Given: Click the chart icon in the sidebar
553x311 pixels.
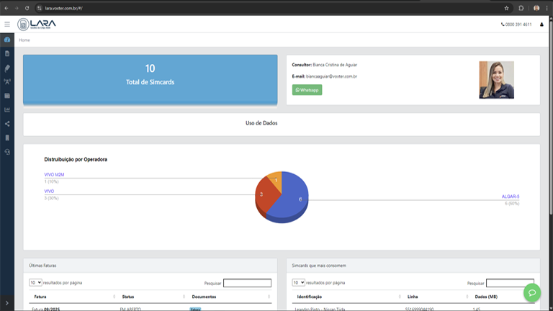Looking at the screenshot, I should (7, 109).
